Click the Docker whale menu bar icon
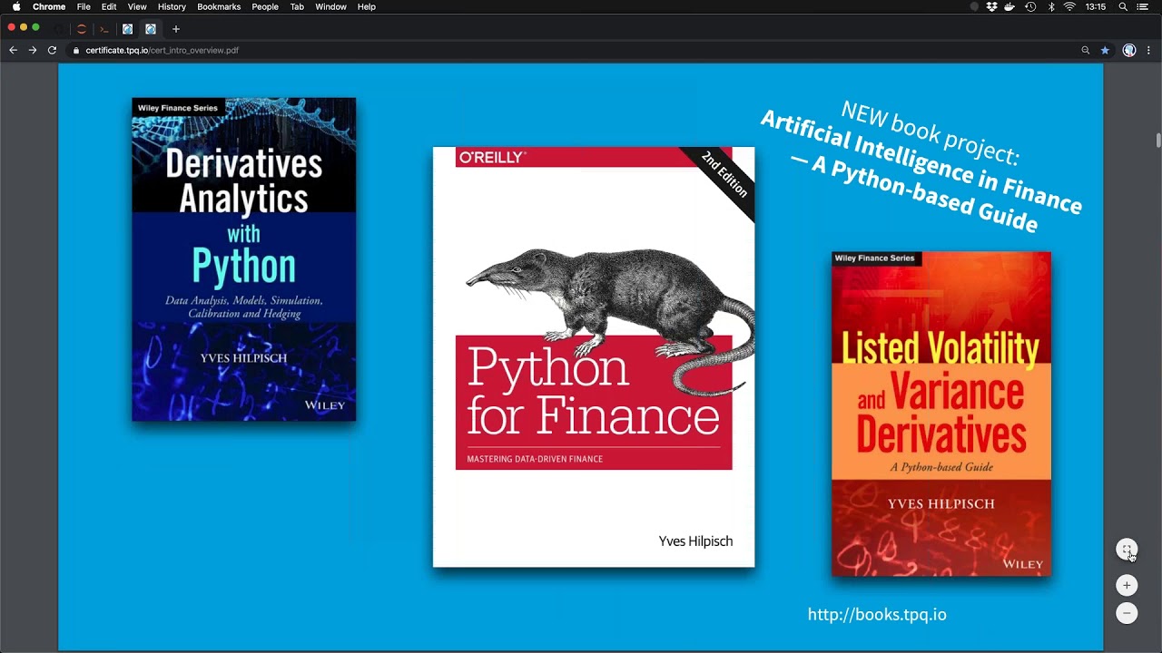Screen dimensions: 1162x653 (1009, 6)
